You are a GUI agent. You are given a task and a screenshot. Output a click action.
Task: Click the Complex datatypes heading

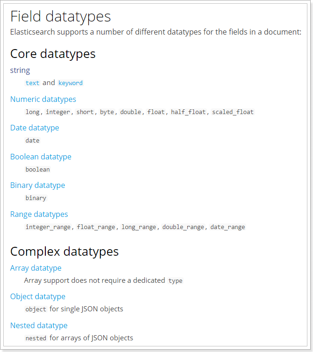[64, 251]
